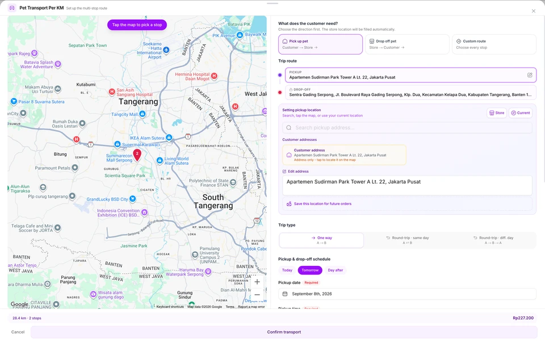Click Tangcity Mall shopping marker
This screenshot has width=545, height=342.
[142, 114]
